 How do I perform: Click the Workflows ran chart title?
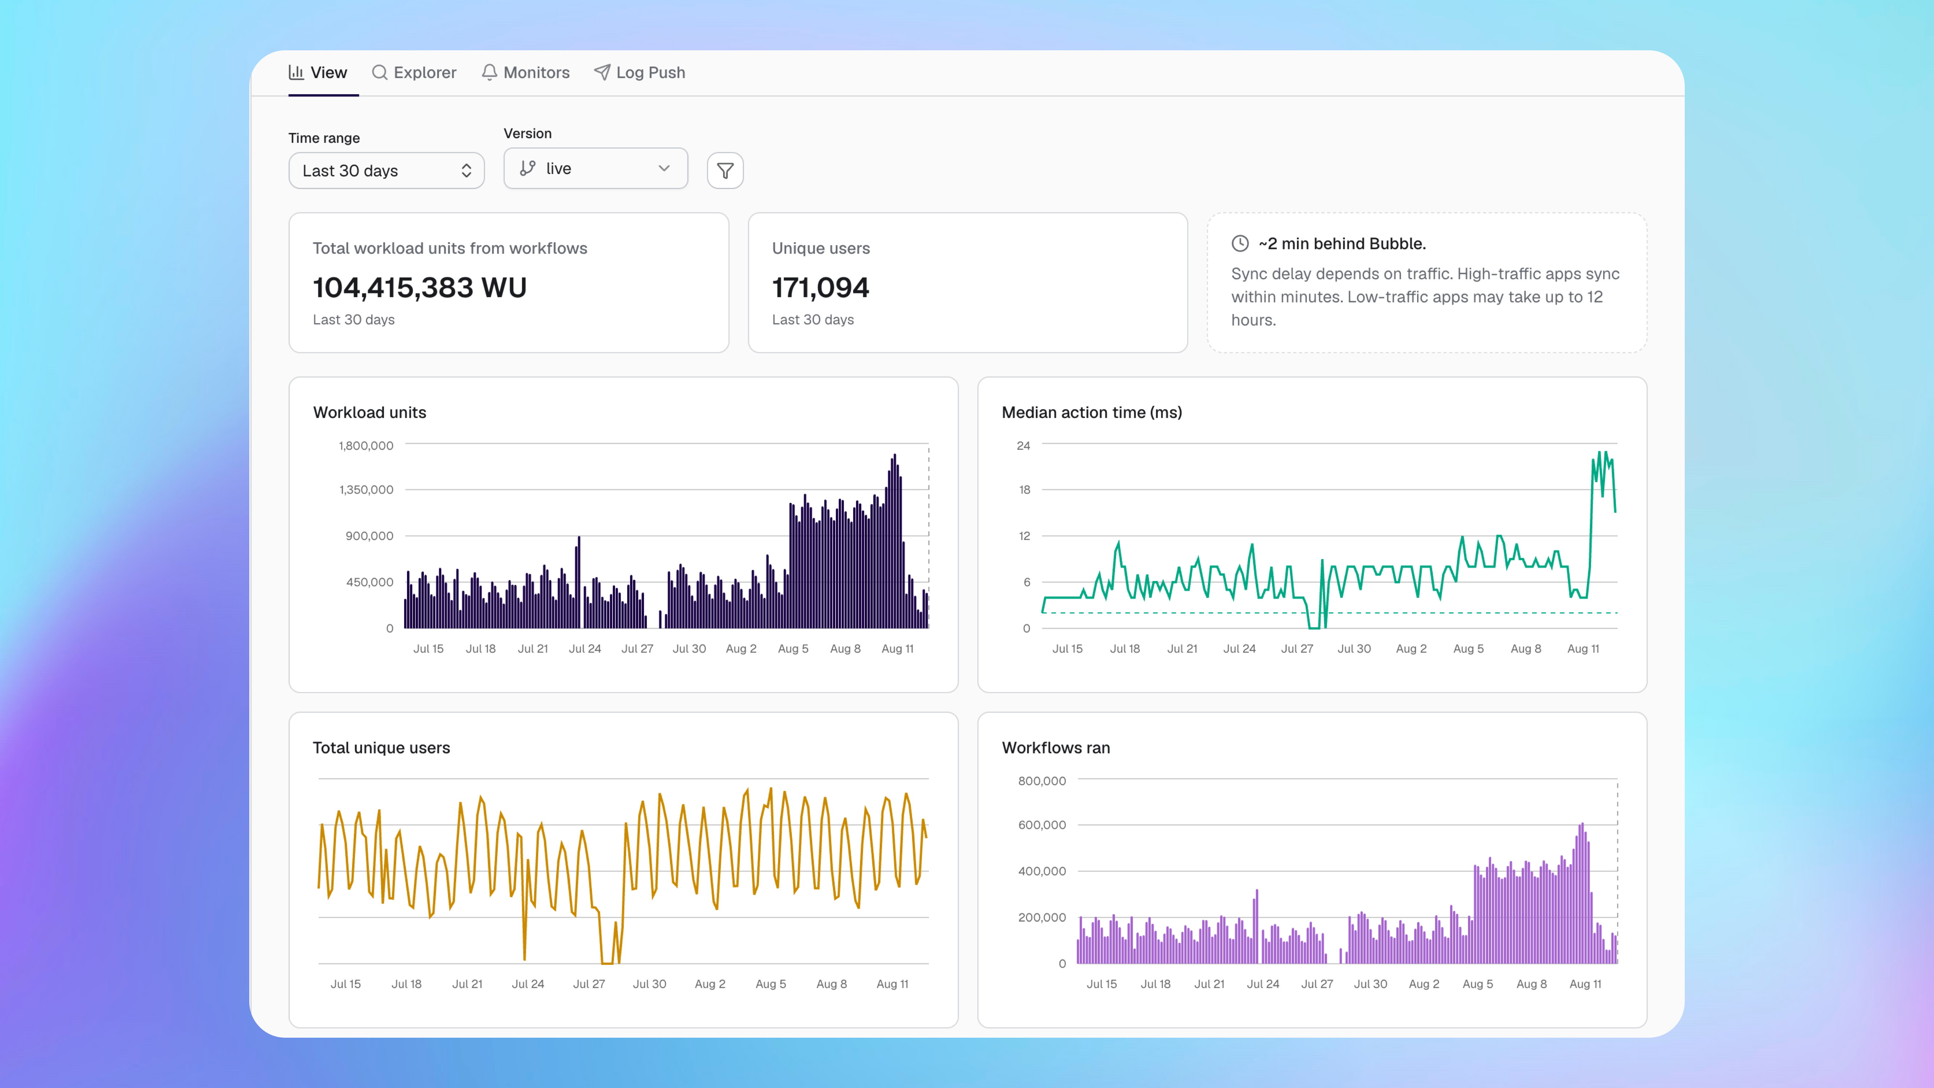(1056, 748)
